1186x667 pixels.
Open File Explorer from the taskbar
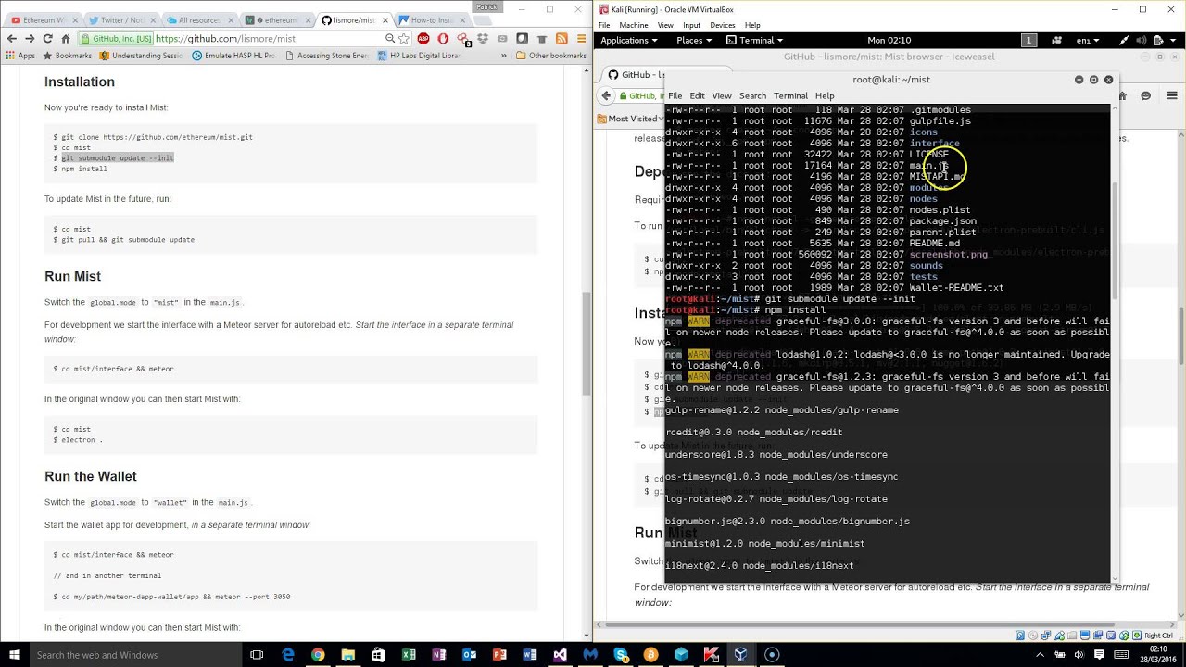pos(348,655)
